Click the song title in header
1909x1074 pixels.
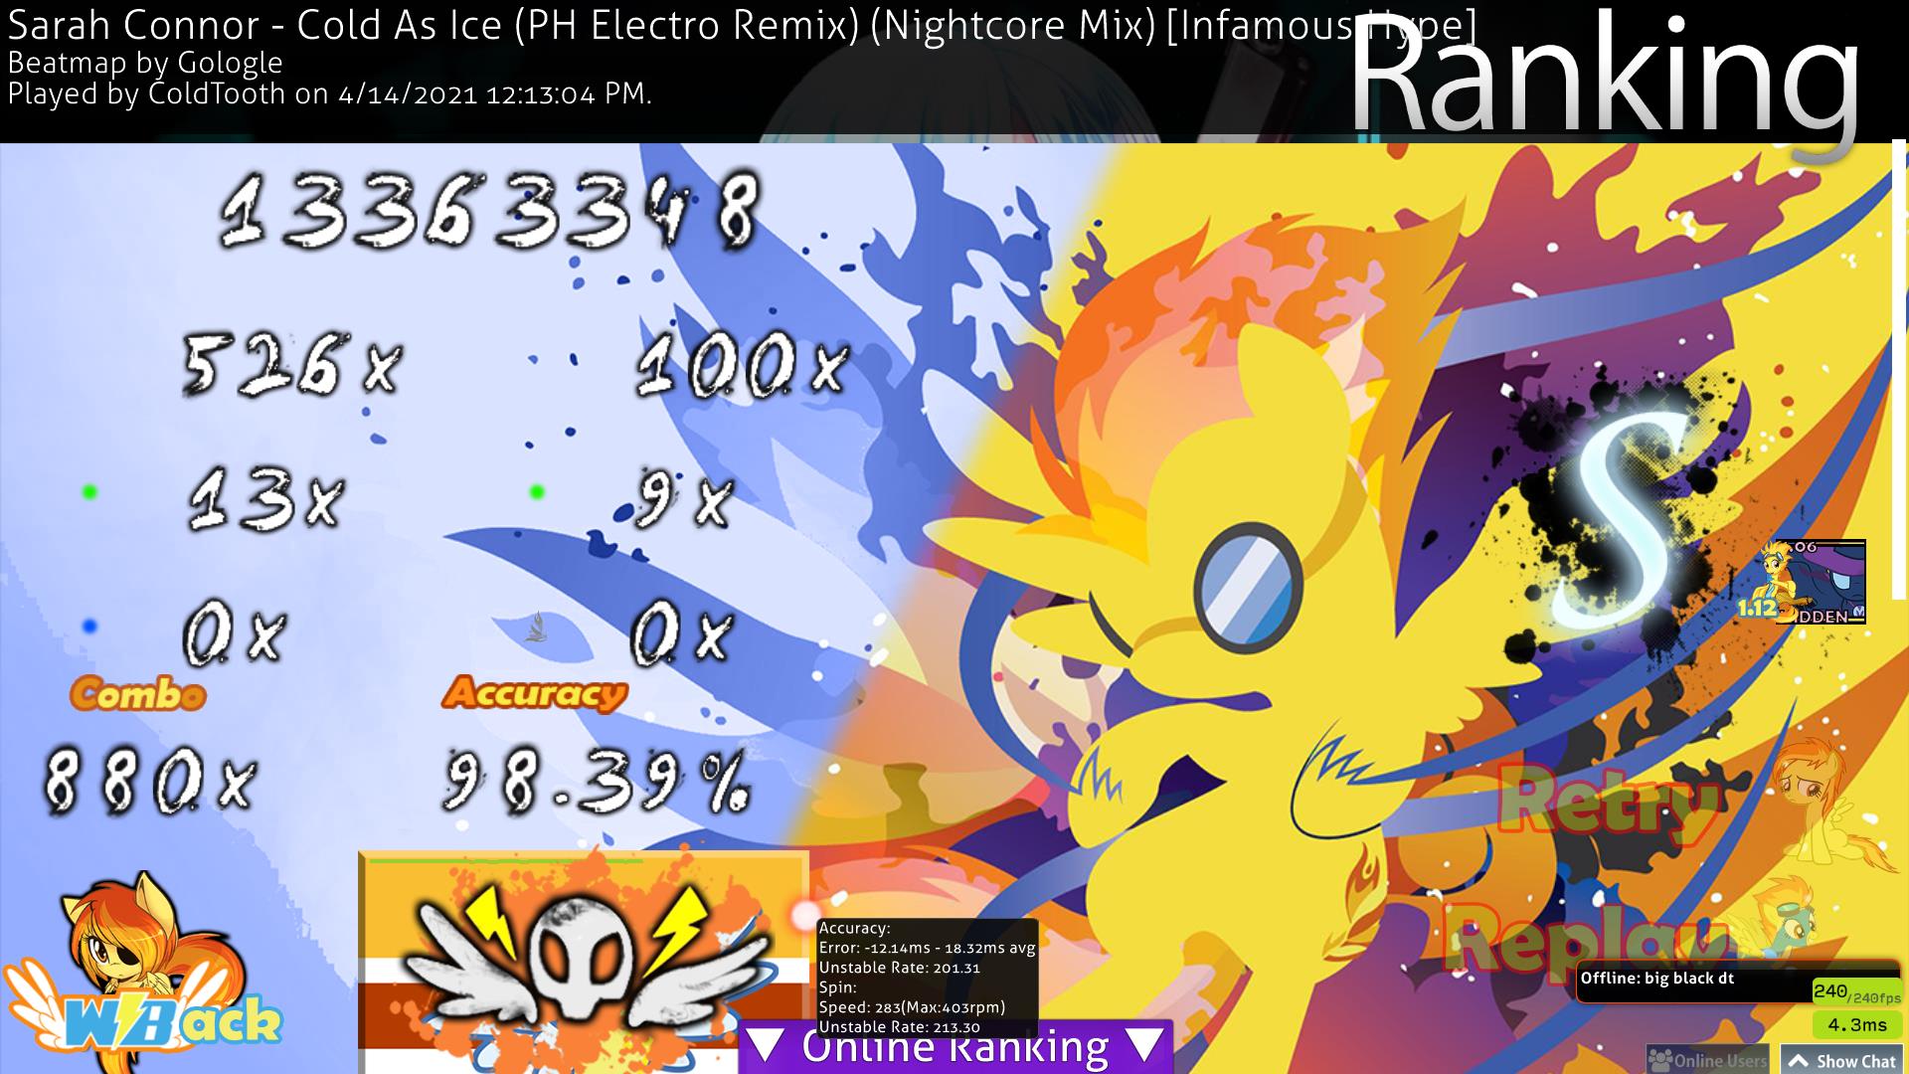pyautogui.click(x=742, y=26)
